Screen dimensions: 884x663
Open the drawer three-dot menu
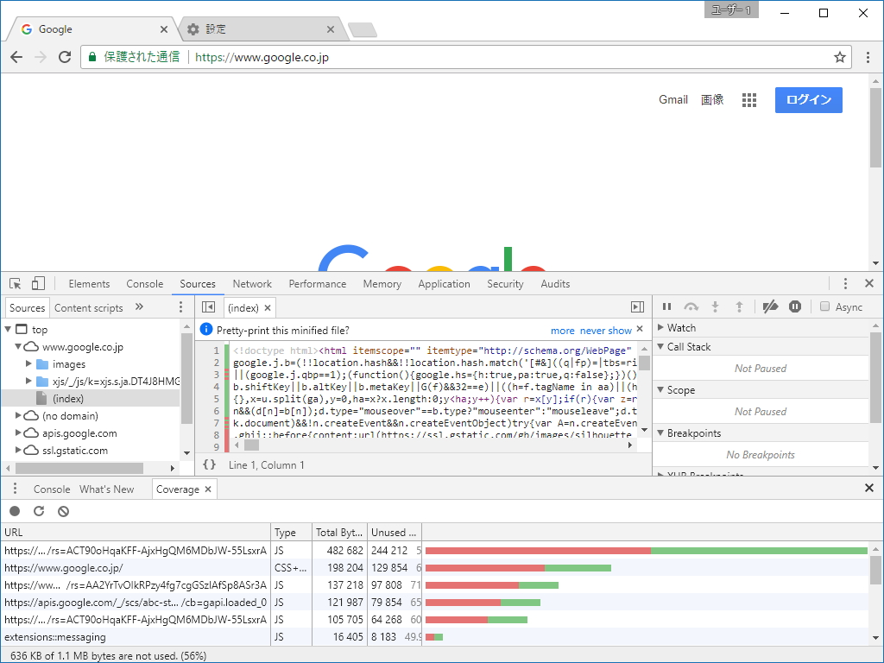pos(15,489)
